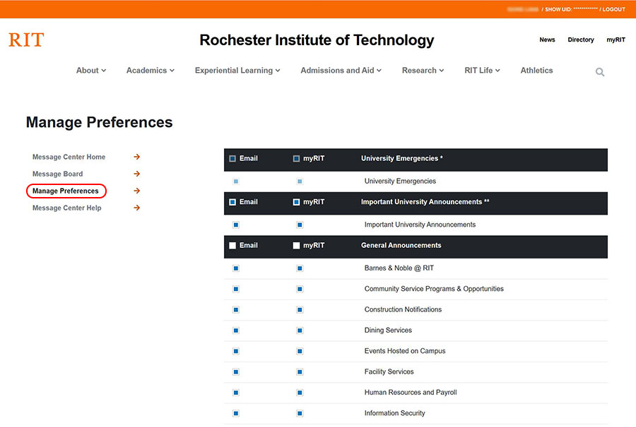This screenshot has width=636, height=428.
Task: Toggle myRIT checkbox for Facility Services
Action: [300, 371]
